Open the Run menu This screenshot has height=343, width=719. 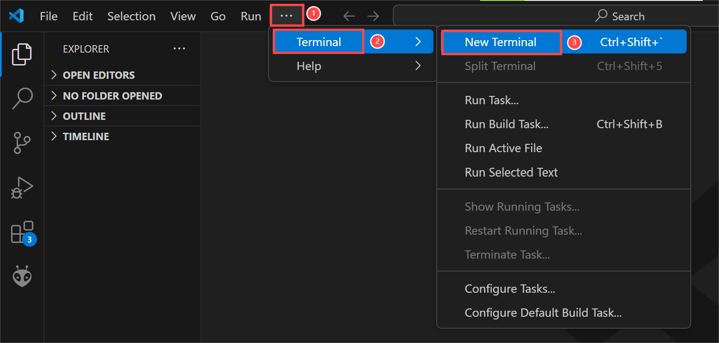tap(251, 16)
